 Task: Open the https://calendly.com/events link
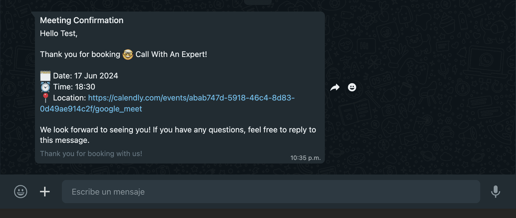[x=191, y=98]
